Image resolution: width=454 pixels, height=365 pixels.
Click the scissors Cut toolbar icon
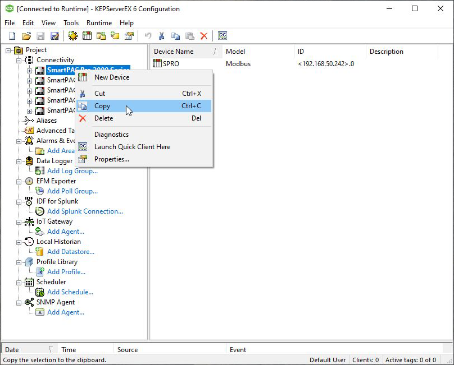161,36
